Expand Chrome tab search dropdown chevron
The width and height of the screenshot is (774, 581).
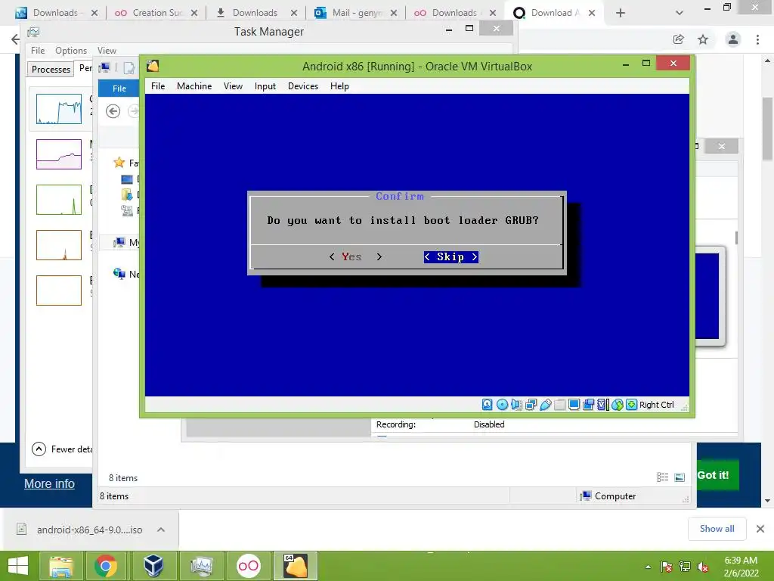click(x=680, y=13)
